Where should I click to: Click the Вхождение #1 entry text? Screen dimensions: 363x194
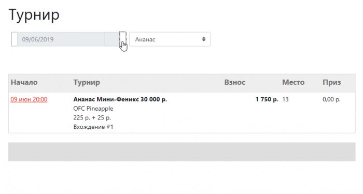(x=93, y=127)
